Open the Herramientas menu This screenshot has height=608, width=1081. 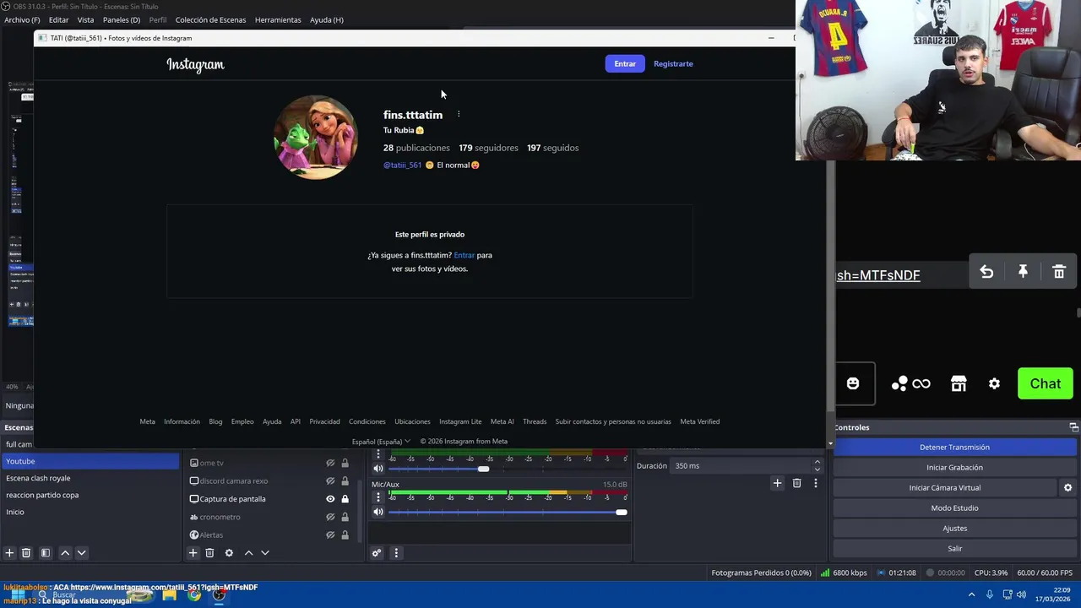[278, 19]
